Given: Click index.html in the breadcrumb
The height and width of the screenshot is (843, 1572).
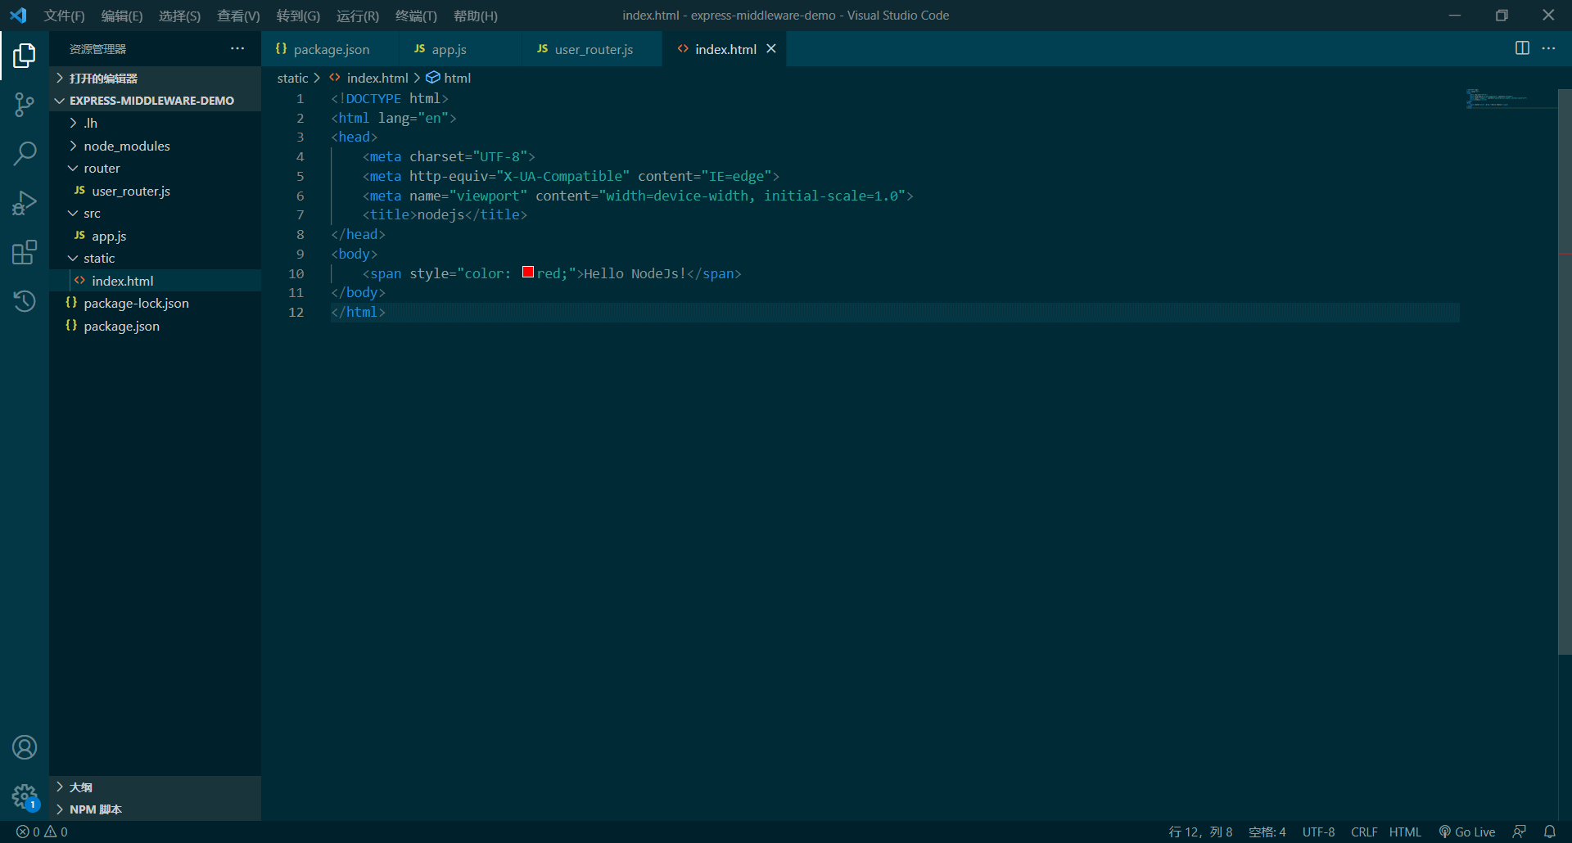Looking at the screenshot, I should coord(377,78).
